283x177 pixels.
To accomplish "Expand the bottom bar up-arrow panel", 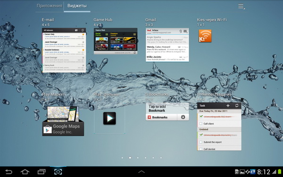I will pyautogui.click(x=141, y=172).
